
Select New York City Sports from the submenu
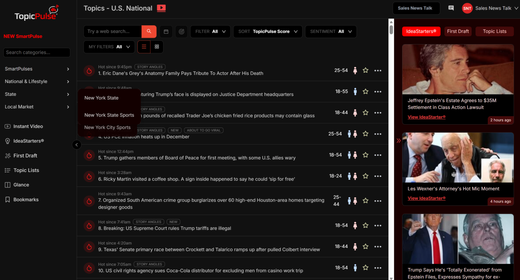pyautogui.click(x=107, y=127)
